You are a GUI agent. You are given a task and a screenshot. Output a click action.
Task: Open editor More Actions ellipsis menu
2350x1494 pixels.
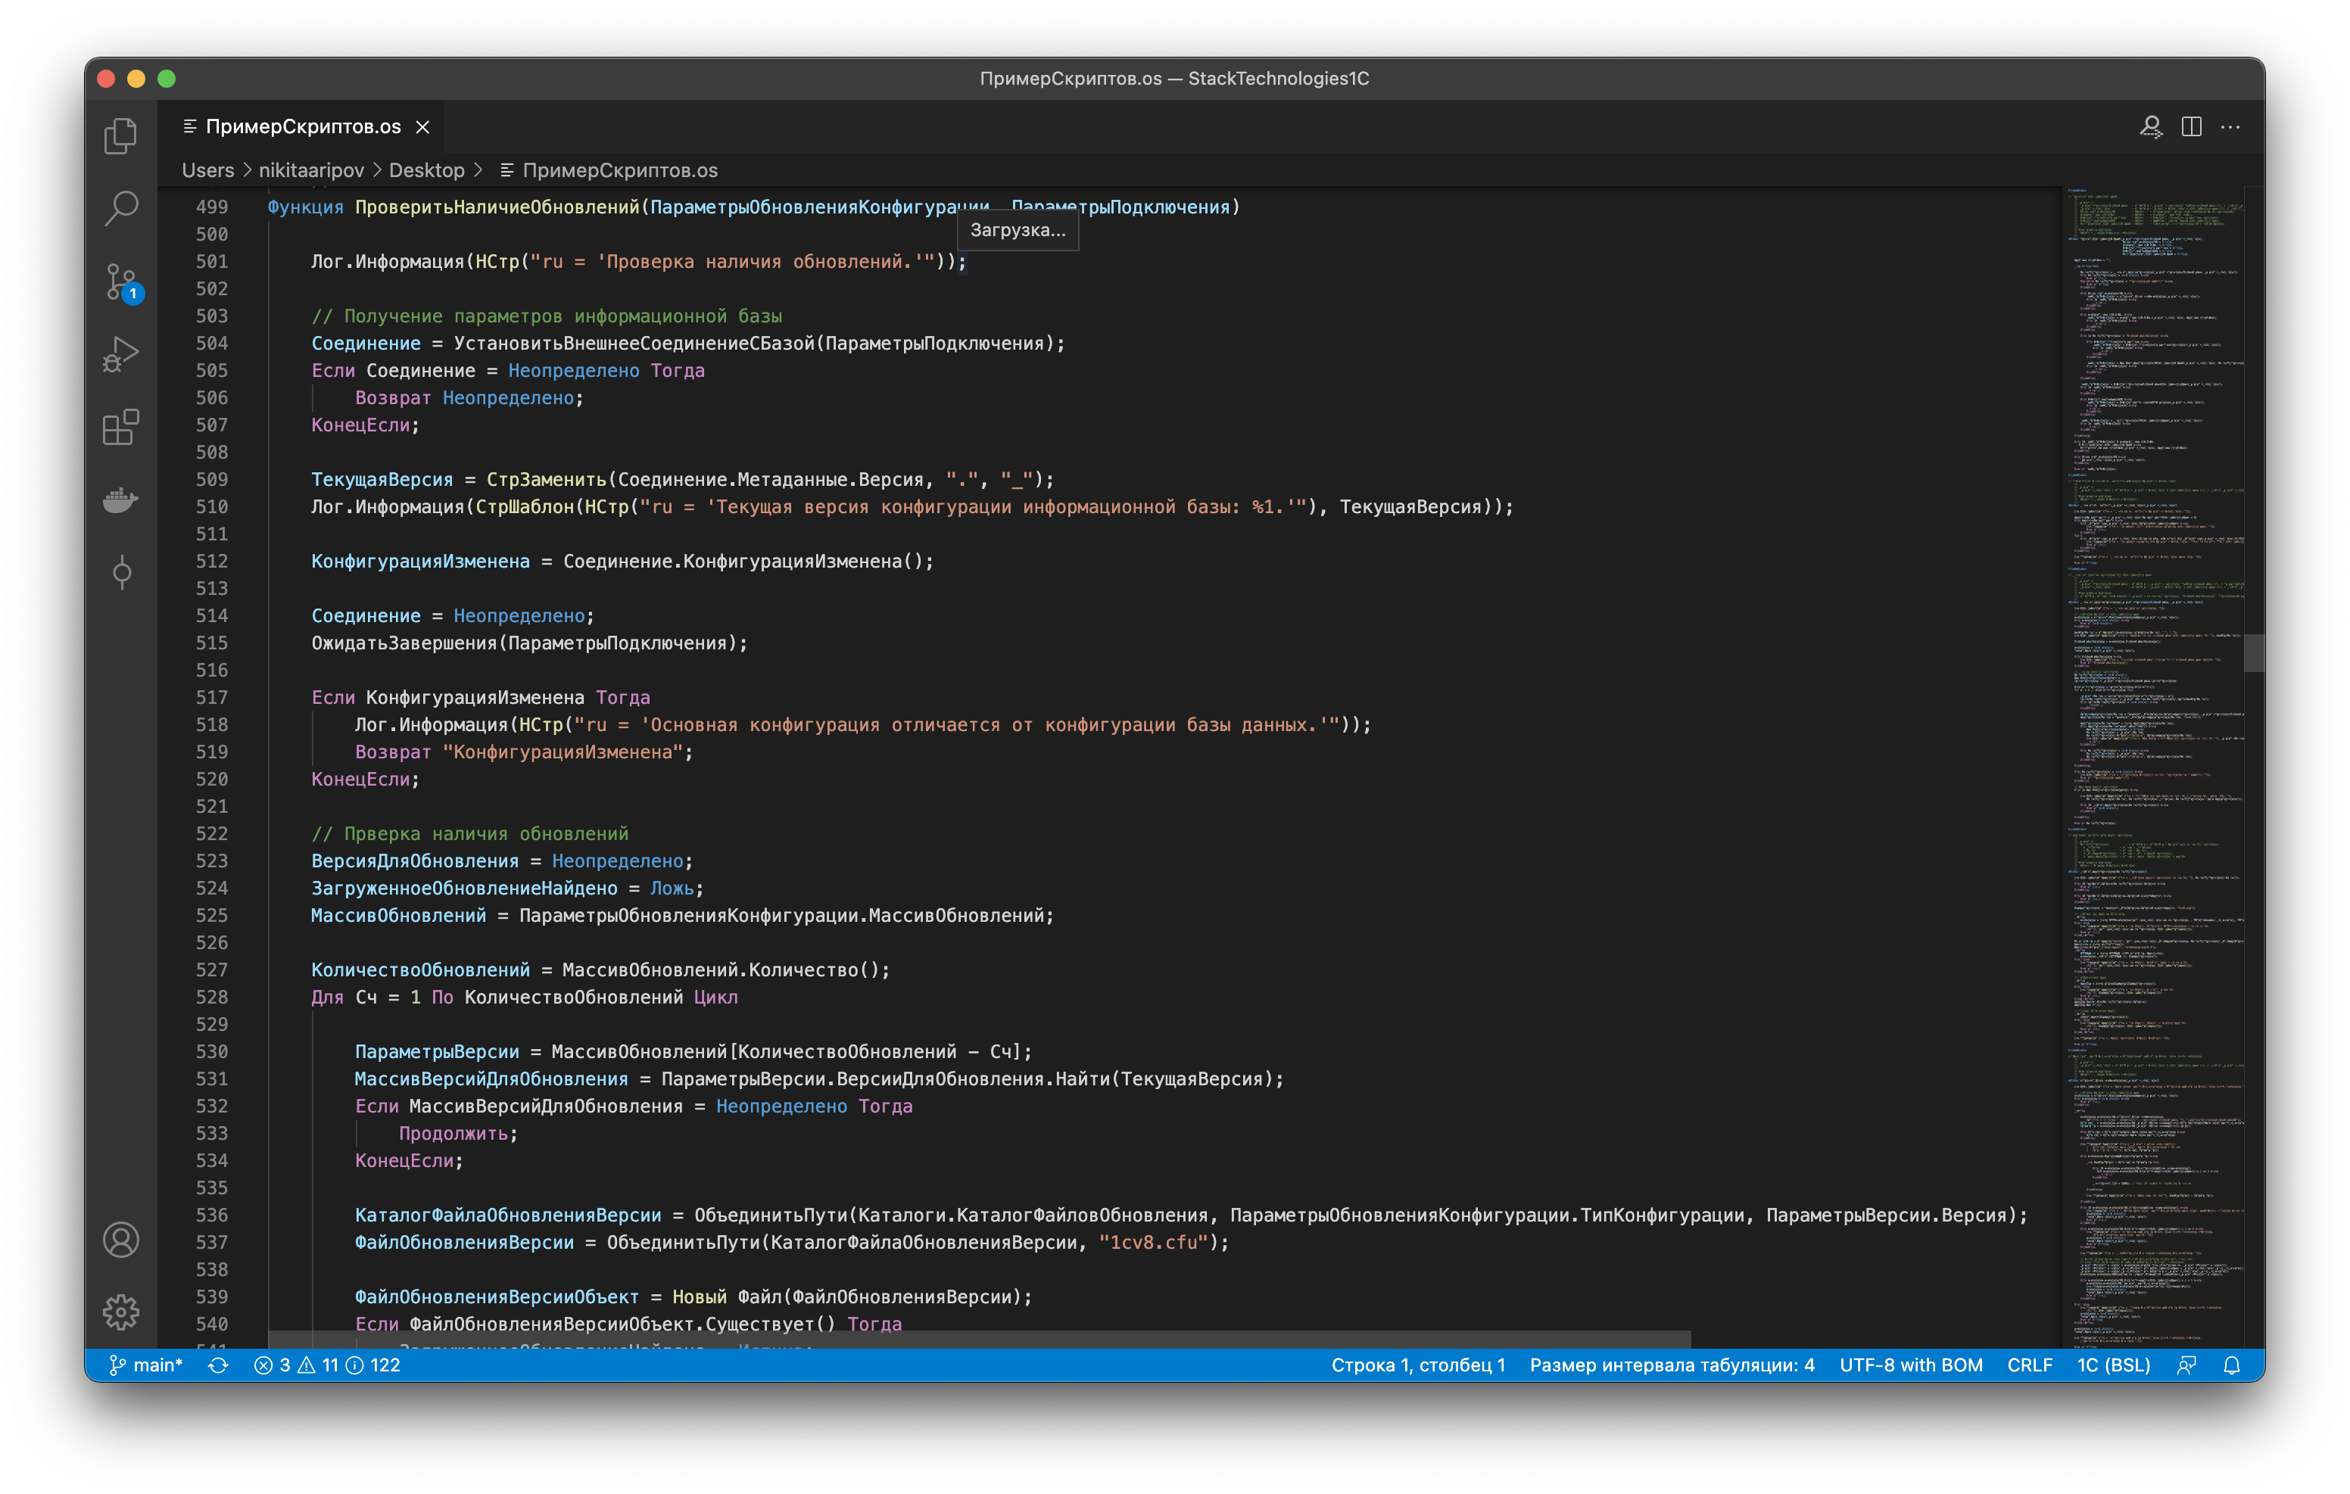pos(2232,126)
